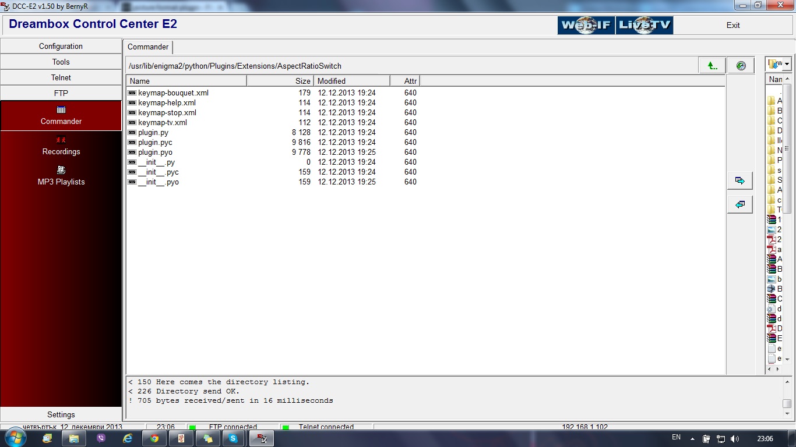Select __init__.pyo file
Viewport: 796px width, 447px height.
coord(159,182)
